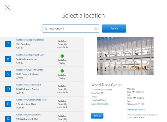Image resolution: width=167 pixels, height=122 pixels.
Task: Click the magnifying glass search icon
Action: (x=46, y=29)
